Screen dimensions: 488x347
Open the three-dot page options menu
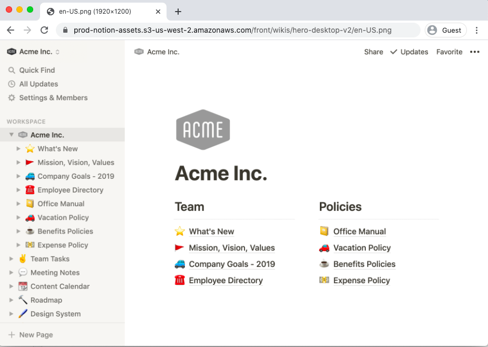tap(474, 52)
